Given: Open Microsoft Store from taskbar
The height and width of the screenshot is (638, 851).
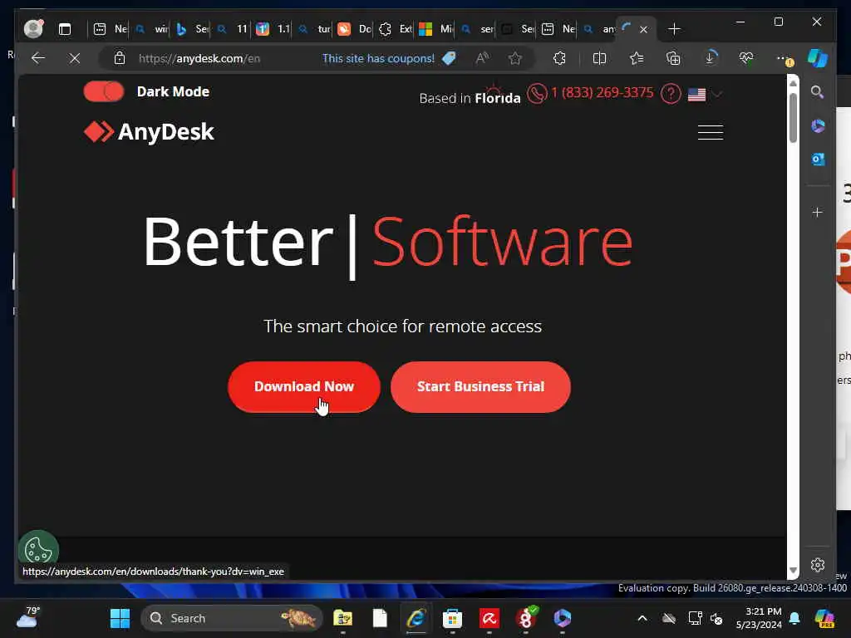Looking at the screenshot, I should click(x=452, y=618).
